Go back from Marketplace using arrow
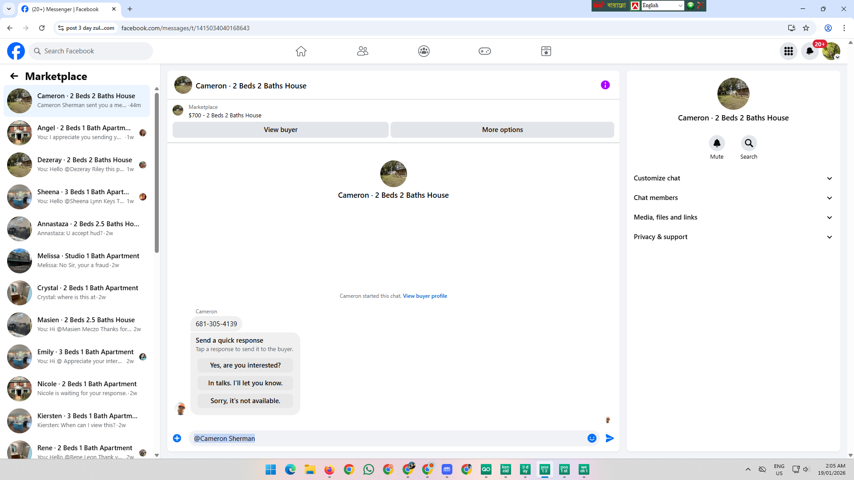The image size is (854, 480). (14, 76)
